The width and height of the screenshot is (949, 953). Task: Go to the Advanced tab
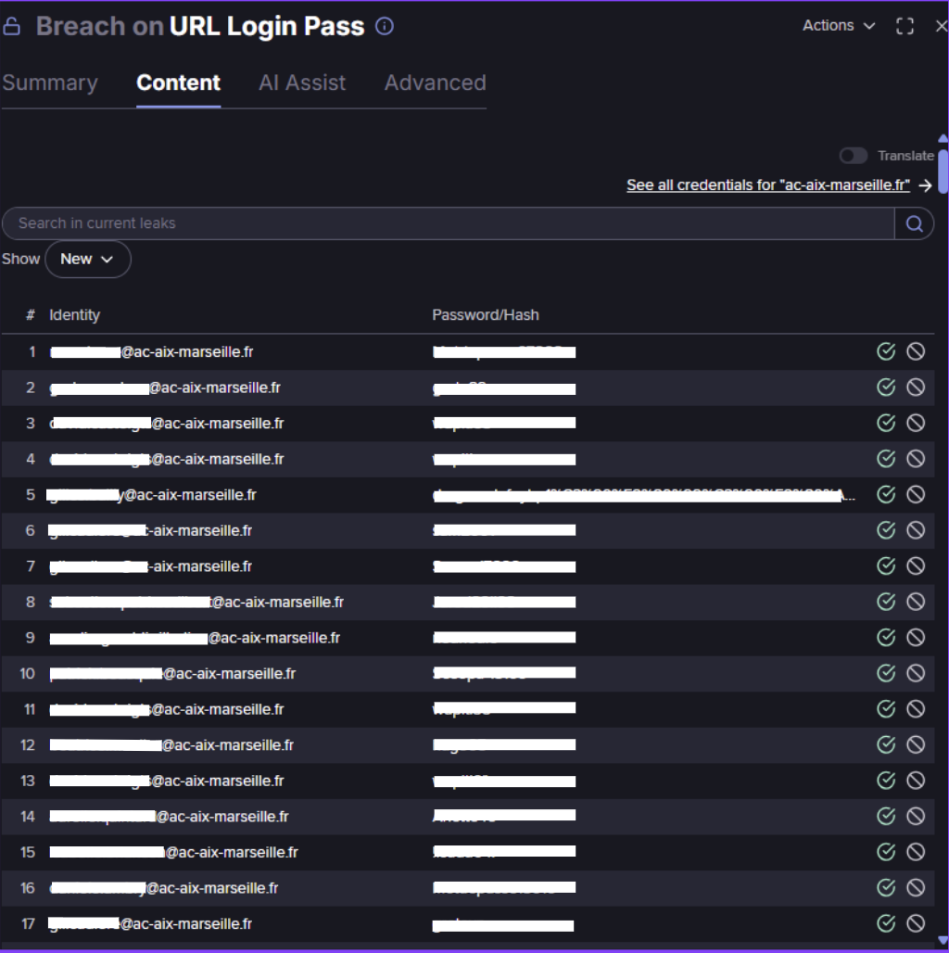tap(435, 83)
